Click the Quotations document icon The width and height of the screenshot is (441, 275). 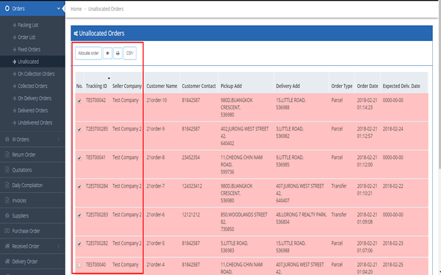point(7,169)
